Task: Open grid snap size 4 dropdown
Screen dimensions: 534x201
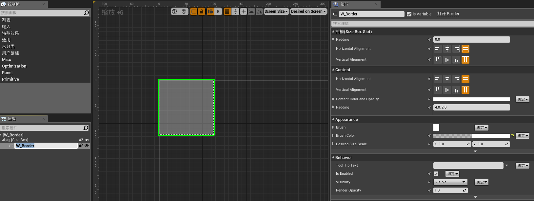Action: [x=235, y=11]
